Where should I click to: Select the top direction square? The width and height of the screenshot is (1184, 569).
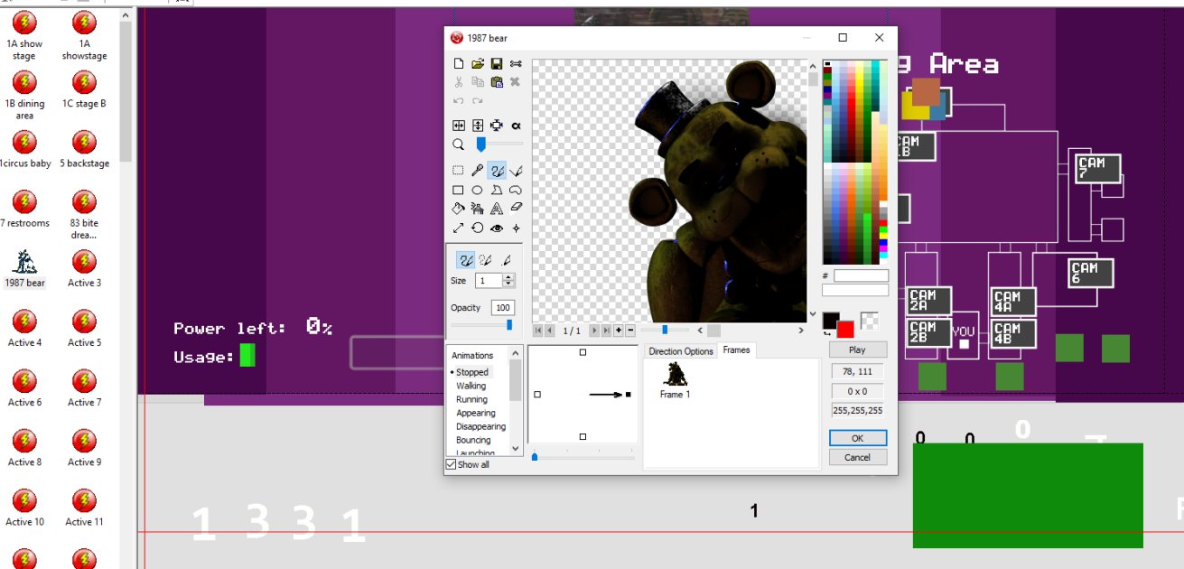click(583, 352)
